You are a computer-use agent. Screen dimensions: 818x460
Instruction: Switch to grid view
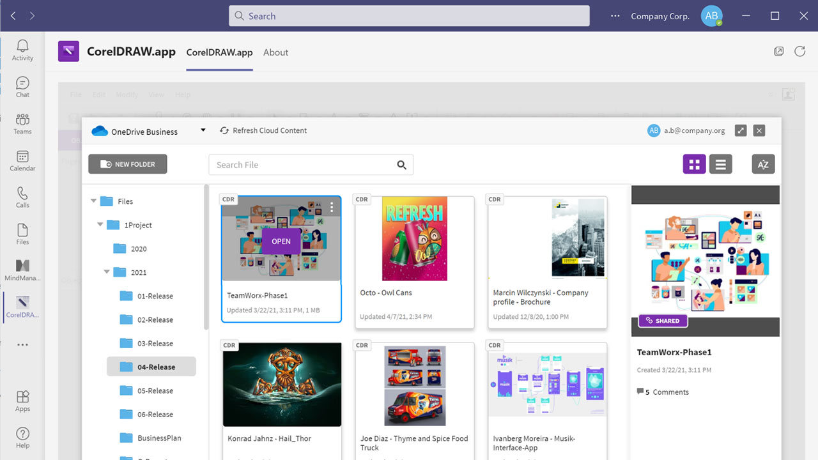coord(694,164)
